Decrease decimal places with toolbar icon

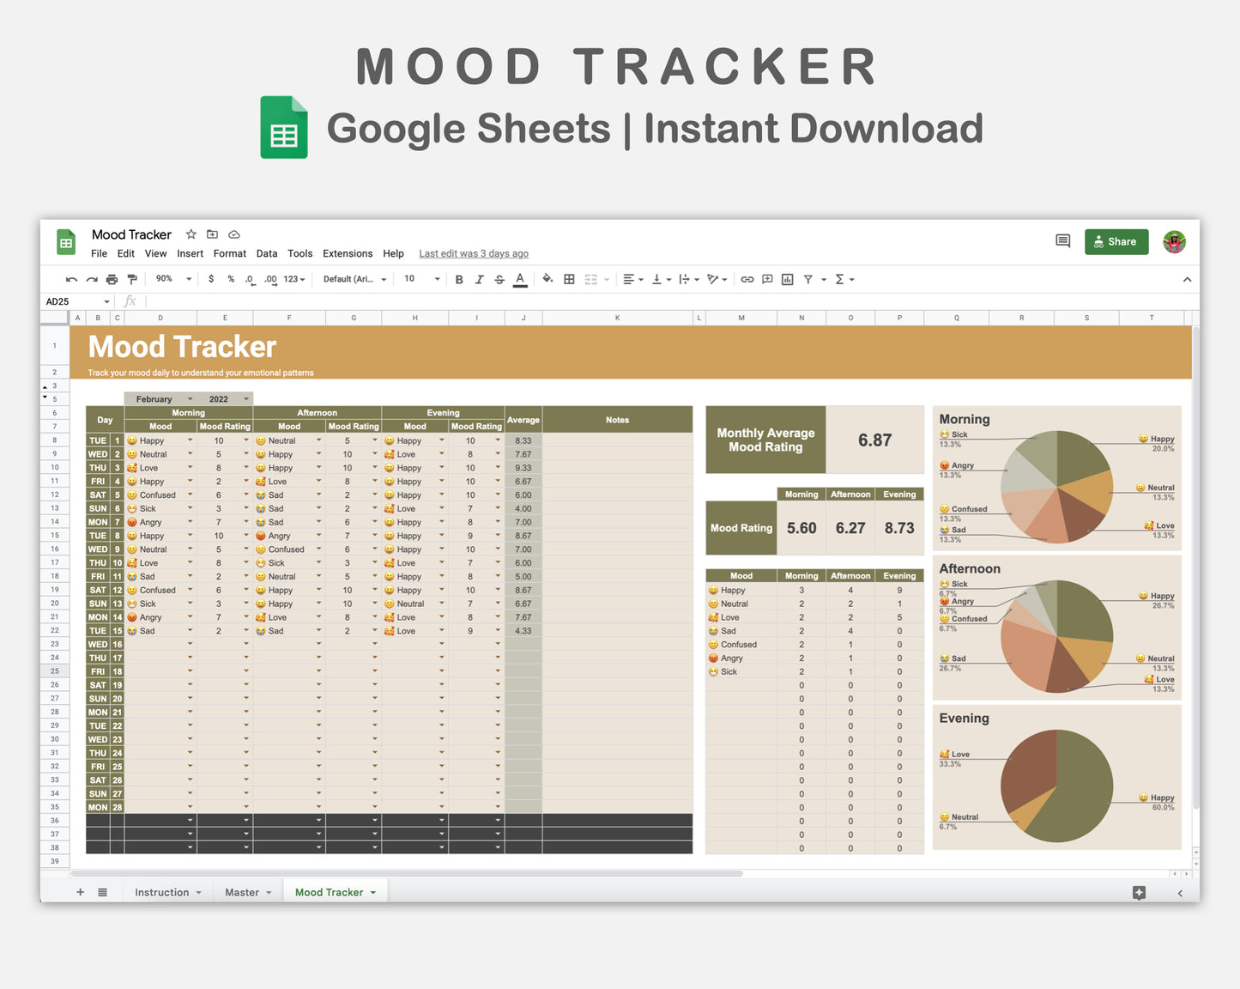[250, 279]
